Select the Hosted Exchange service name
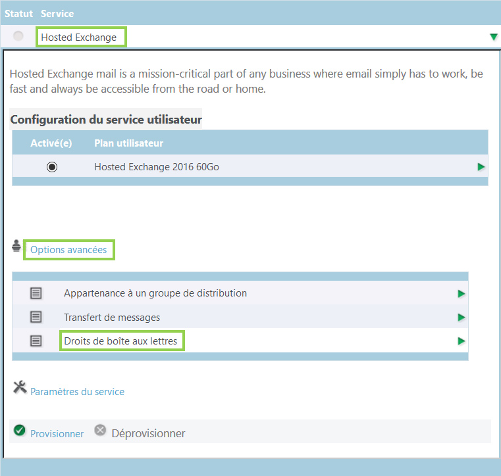This screenshot has width=501, height=476. coord(79,37)
